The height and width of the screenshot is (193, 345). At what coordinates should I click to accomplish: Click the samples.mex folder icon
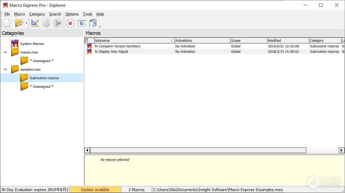(x=15, y=69)
